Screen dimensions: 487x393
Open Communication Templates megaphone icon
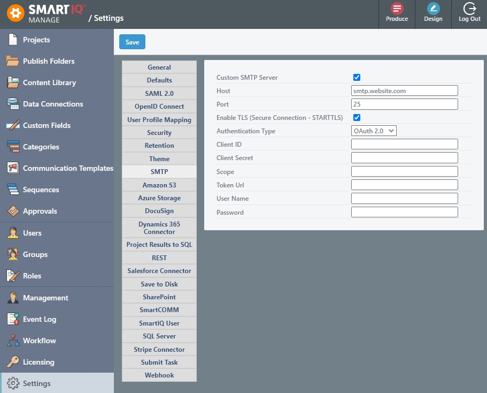coord(13,168)
